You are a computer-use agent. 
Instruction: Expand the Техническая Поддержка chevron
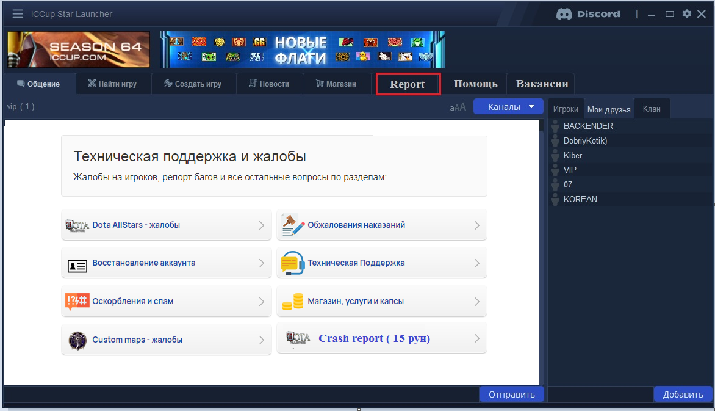pyautogui.click(x=477, y=263)
